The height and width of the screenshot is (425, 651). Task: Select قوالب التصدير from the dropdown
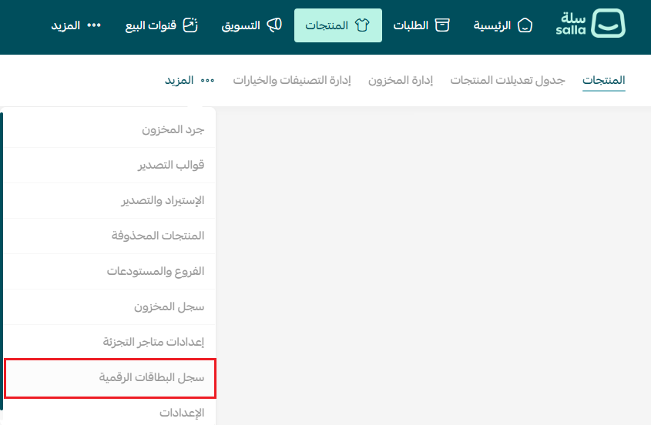[109, 166]
